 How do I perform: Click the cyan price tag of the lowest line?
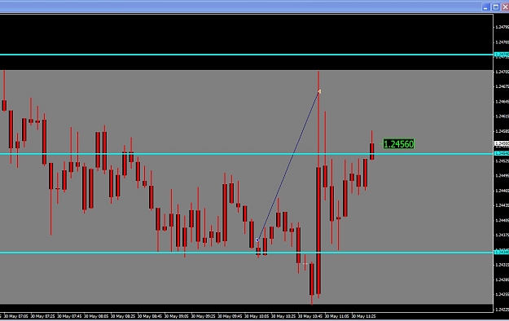click(x=502, y=252)
